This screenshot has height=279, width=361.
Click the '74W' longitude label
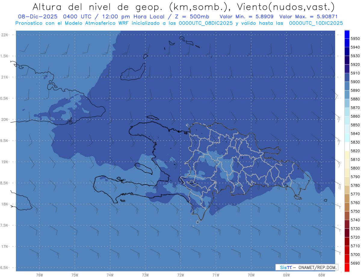[110, 275]
